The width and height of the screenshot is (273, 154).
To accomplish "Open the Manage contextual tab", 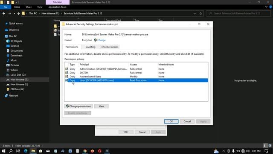I will 58,2.
